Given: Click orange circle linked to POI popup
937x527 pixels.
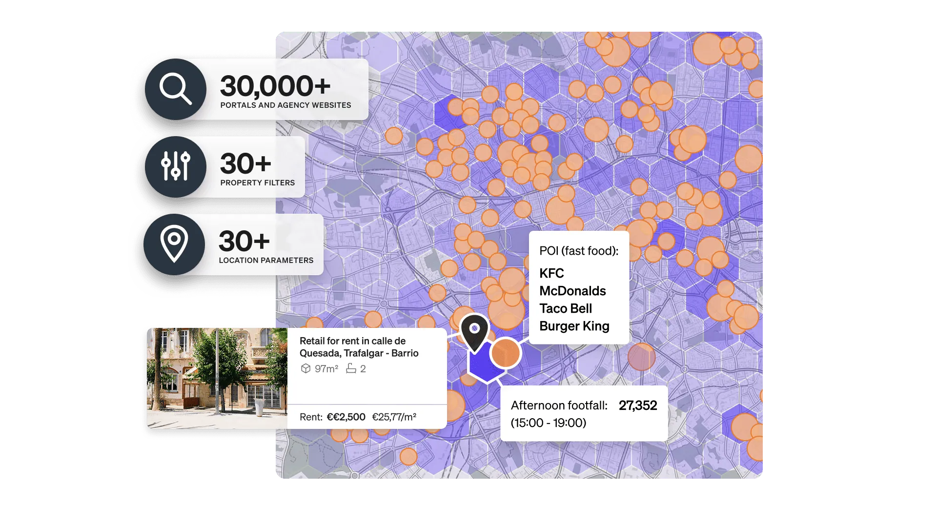Looking at the screenshot, I should coord(506,353).
